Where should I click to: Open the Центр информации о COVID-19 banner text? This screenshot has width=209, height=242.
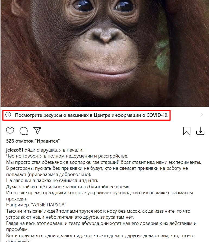tap(92, 115)
